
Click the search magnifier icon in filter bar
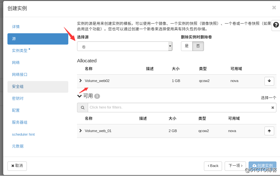pyautogui.click(x=83, y=108)
